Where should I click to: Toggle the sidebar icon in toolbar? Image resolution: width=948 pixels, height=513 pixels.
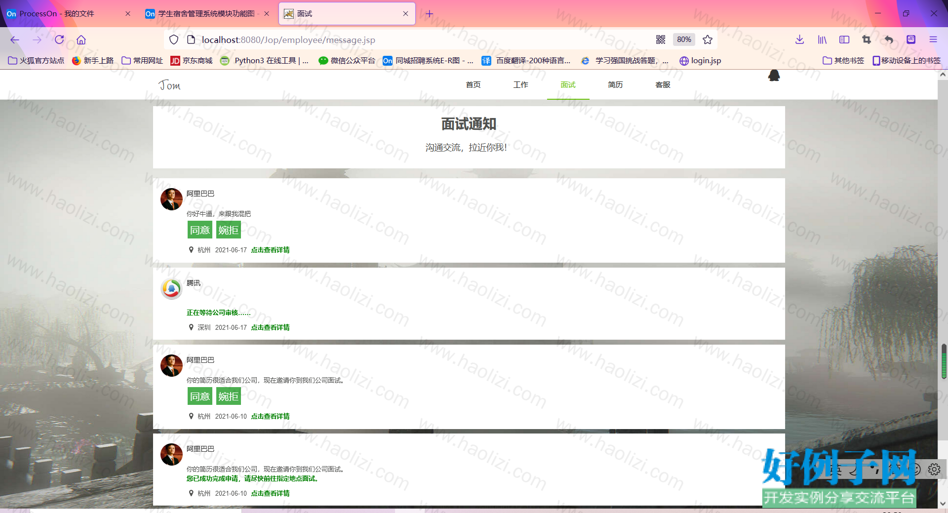844,40
